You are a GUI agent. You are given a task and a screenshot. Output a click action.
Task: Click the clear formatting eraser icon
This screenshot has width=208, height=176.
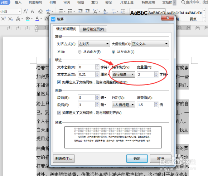click(x=40, y=11)
